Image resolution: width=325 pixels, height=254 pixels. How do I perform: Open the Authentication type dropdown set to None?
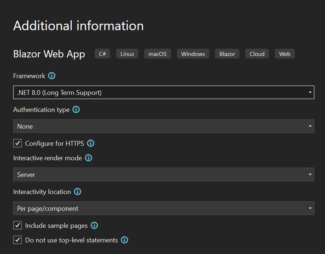tap(164, 126)
